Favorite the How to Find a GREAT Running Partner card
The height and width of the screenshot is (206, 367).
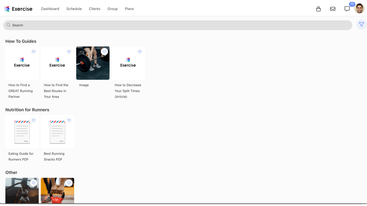coord(34,51)
